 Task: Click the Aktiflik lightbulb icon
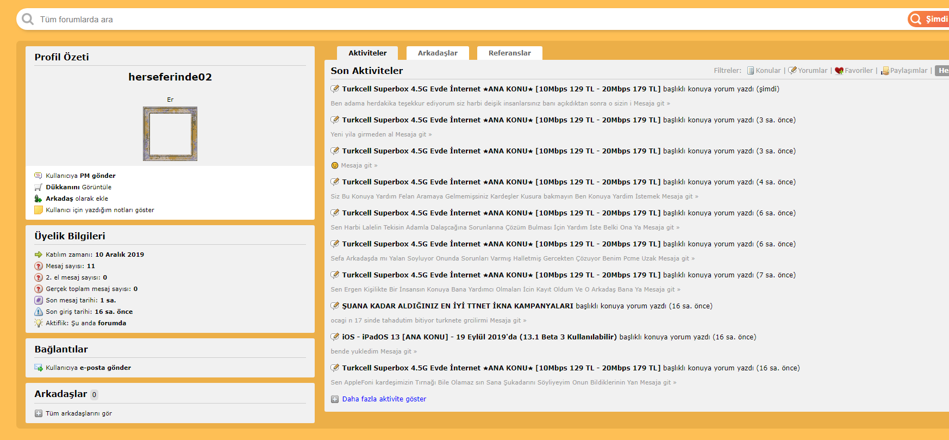pyautogui.click(x=38, y=323)
